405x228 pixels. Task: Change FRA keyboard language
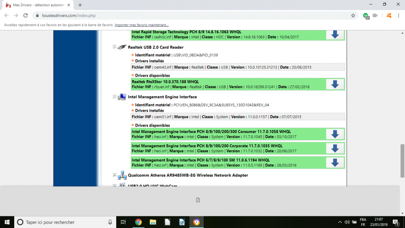click(x=363, y=222)
